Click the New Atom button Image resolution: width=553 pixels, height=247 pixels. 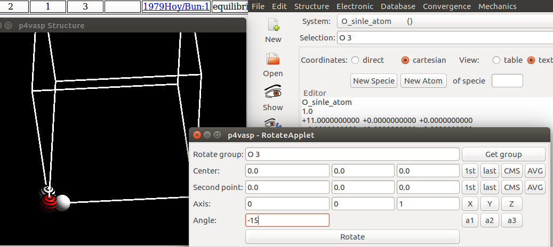tap(423, 81)
